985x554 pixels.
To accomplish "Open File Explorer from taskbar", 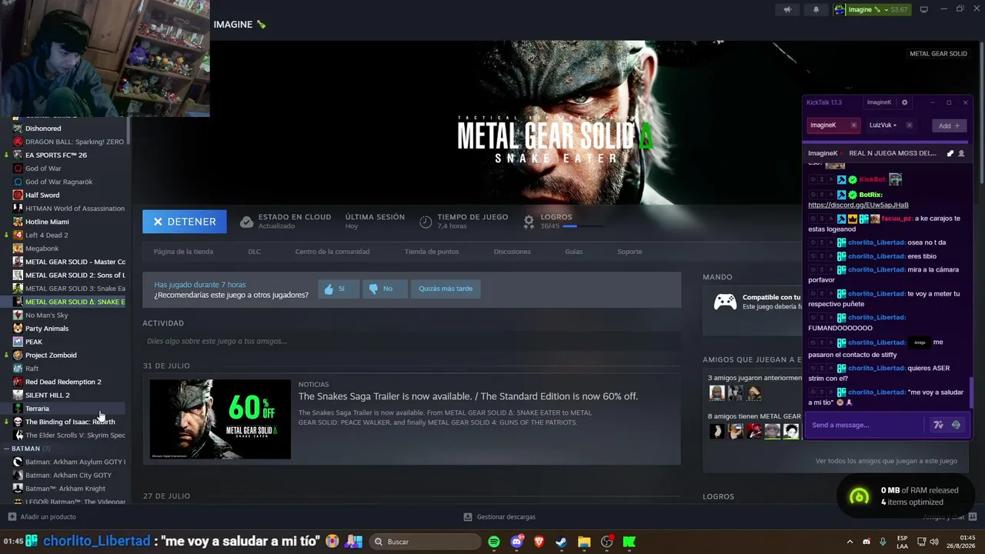I will pyautogui.click(x=584, y=542).
